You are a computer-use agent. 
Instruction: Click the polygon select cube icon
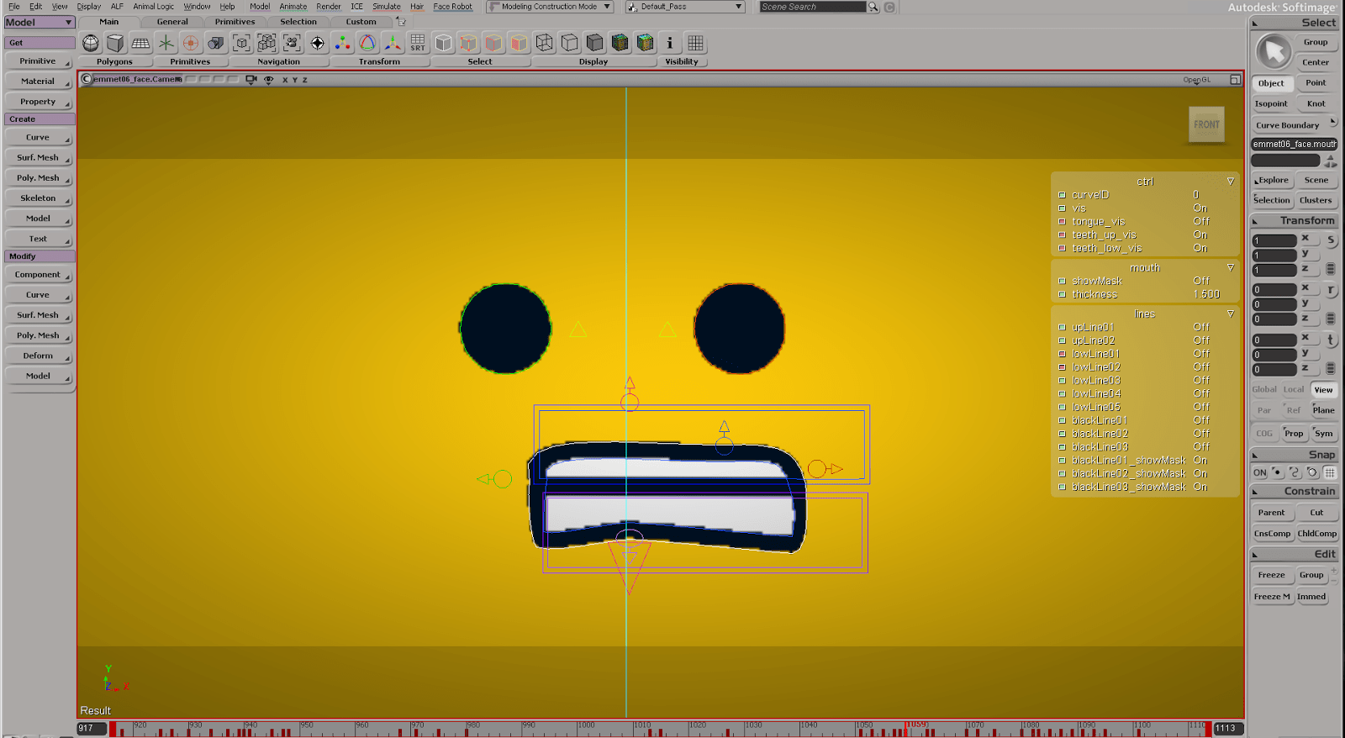tap(519, 43)
